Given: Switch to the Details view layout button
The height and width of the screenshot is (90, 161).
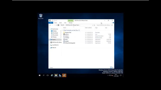Looking at the screenshot, I should [111, 67].
